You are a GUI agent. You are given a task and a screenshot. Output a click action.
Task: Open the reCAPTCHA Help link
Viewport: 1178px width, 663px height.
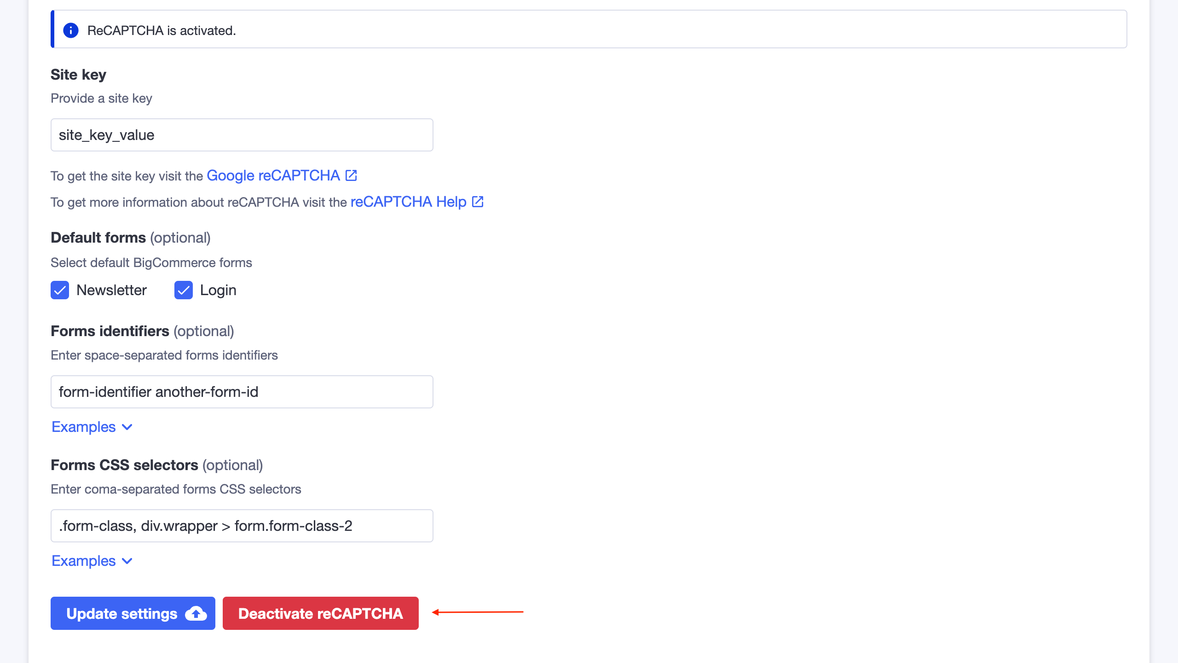[x=408, y=201]
